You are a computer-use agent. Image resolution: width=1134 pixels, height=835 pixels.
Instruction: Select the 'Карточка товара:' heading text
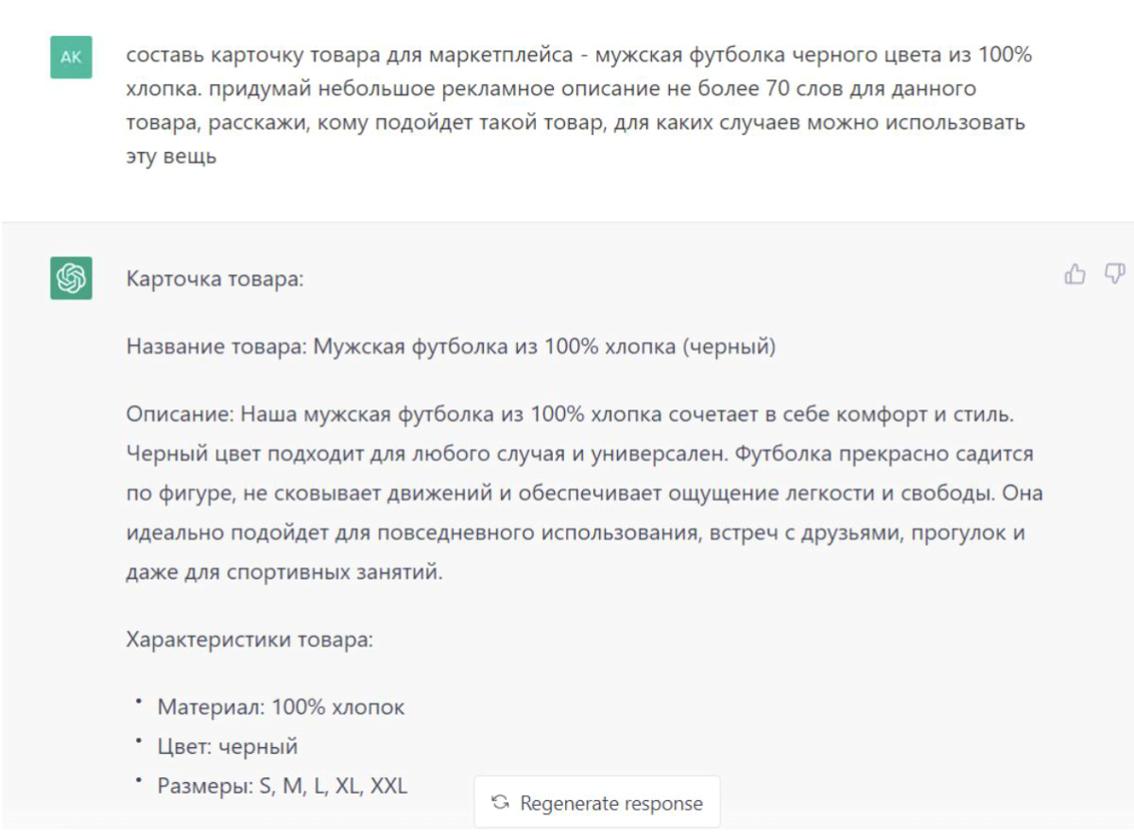(215, 280)
